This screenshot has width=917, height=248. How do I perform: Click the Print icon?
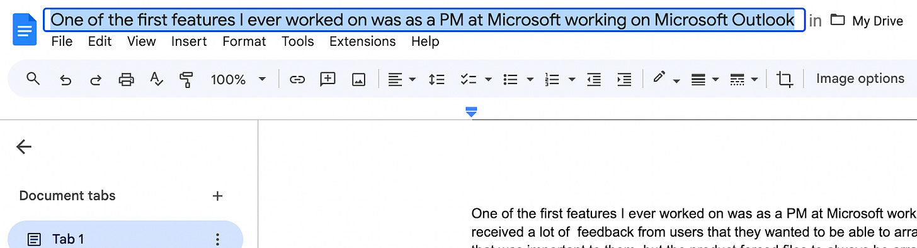[127, 80]
